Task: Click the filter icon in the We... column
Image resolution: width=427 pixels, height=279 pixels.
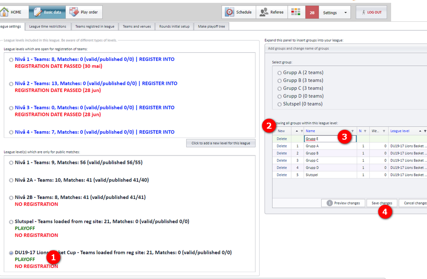Action: point(384,131)
